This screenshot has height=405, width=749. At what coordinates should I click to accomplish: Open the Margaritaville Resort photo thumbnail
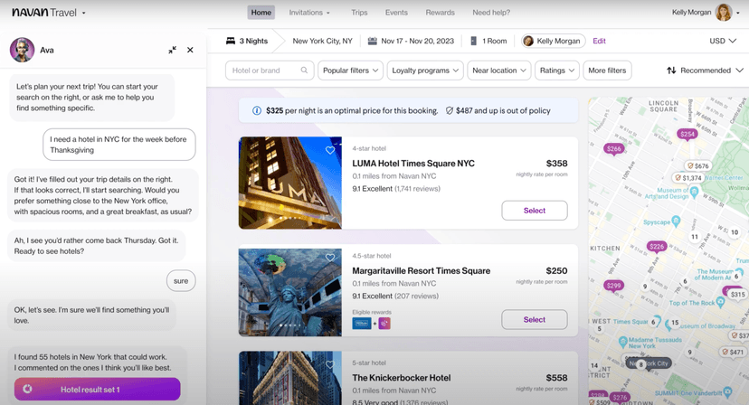pyautogui.click(x=290, y=292)
